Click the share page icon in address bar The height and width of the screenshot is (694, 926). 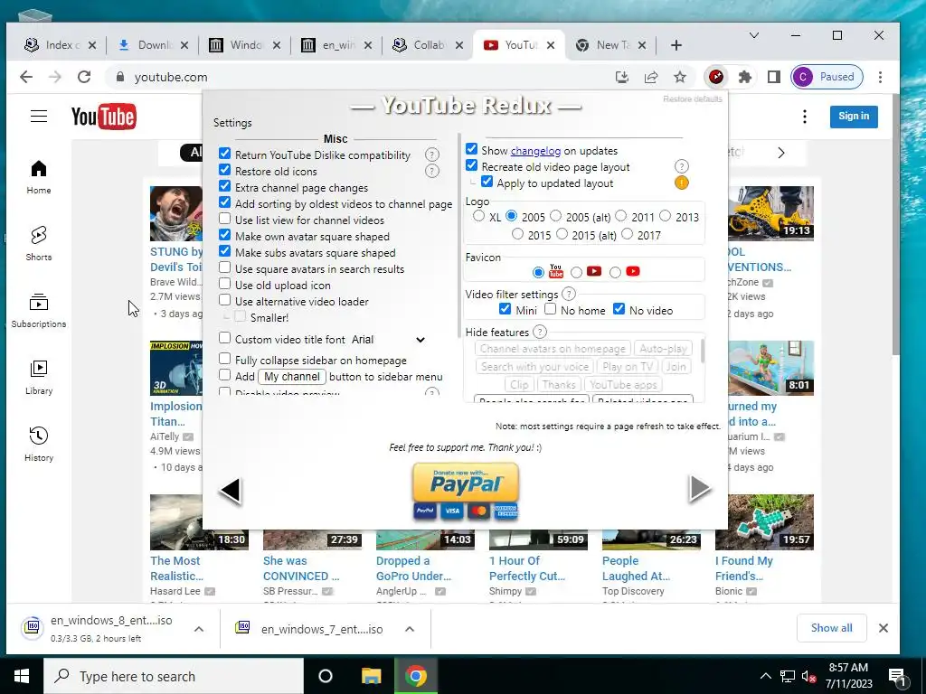pyautogui.click(x=651, y=77)
